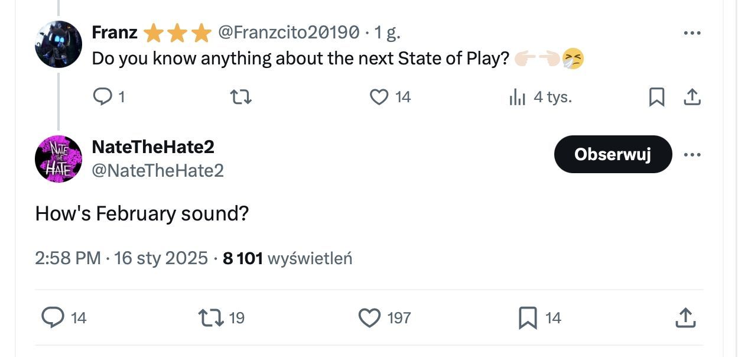The width and height of the screenshot is (738, 357).
Task: Open more options on Franz's tweet
Action: point(692,33)
